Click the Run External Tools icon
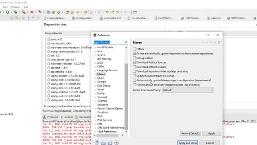 pos(24,12)
